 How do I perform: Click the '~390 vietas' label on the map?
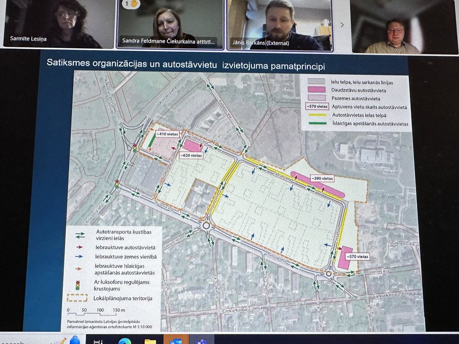click(x=322, y=178)
